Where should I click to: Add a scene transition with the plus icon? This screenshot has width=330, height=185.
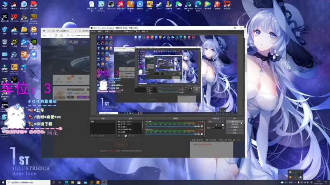[216, 125]
